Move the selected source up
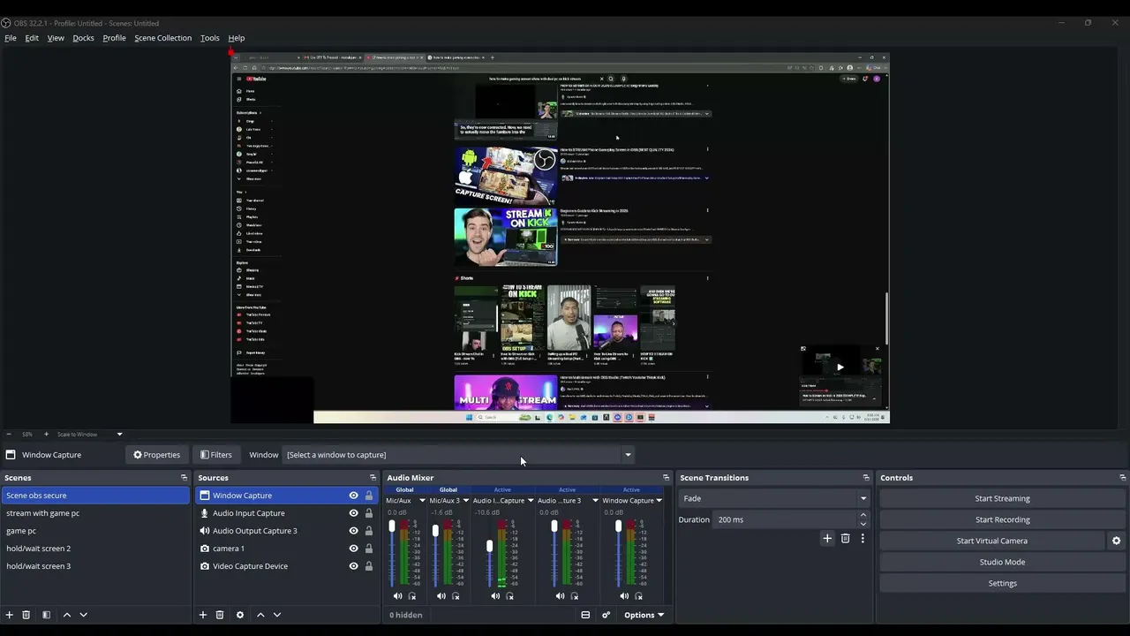1130x636 pixels. click(260, 615)
